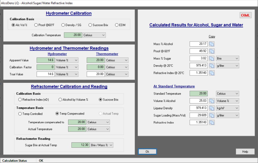
Task: Click the Copy column header link
Action: click(212, 36)
